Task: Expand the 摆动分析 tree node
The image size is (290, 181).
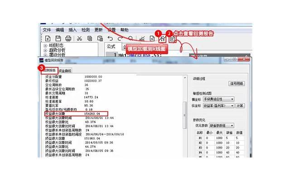Action: [x=45, y=55]
